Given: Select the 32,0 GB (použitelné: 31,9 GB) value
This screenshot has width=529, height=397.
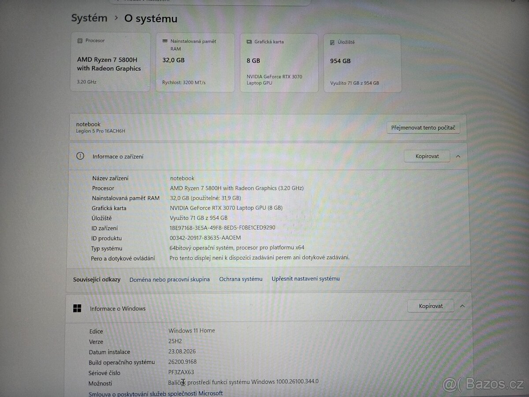Looking at the screenshot, I should (205, 198).
